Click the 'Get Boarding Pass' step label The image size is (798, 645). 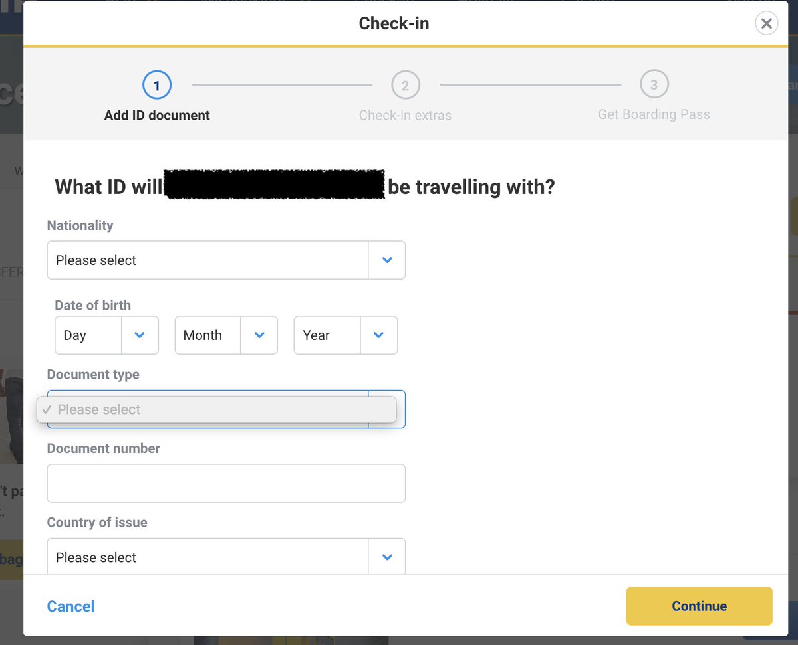pos(654,115)
